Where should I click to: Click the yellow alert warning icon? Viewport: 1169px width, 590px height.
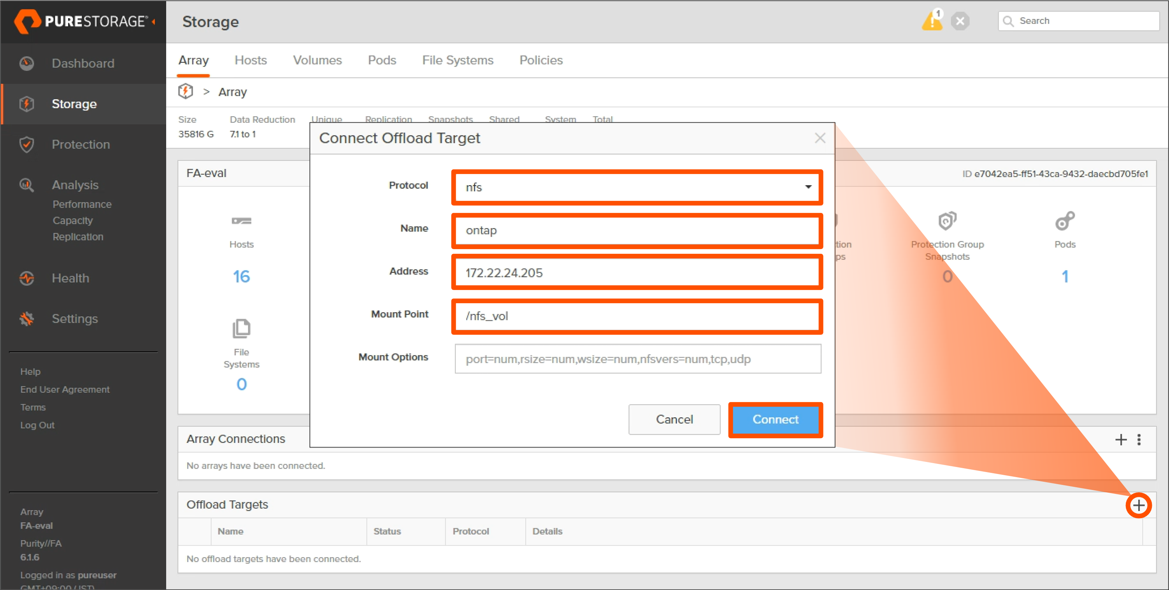pyautogui.click(x=932, y=20)
